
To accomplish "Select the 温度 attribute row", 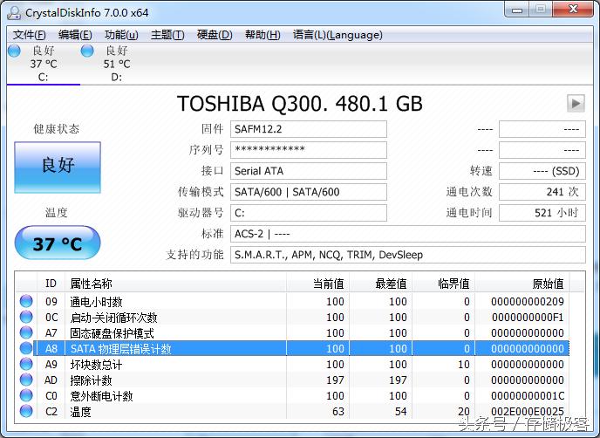I will [293, 411].
